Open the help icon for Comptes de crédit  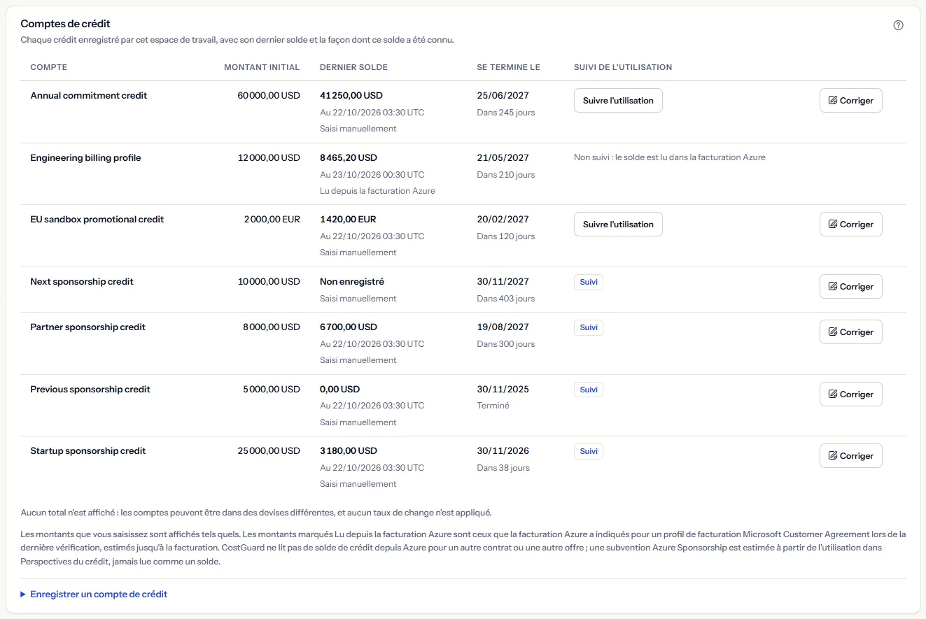(899, 25)
